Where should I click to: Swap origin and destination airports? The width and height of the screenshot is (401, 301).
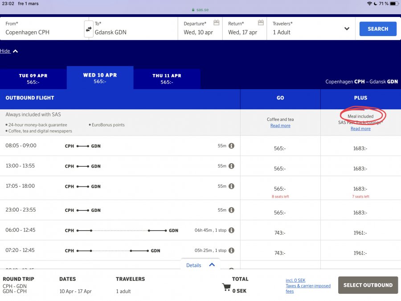point(89,29)
